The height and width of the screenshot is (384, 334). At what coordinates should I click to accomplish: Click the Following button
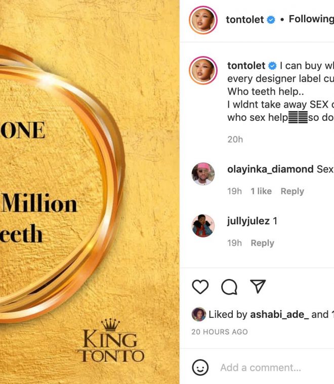coord(310,19)
